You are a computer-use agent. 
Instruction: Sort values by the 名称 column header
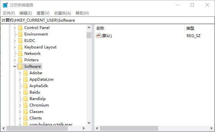coord(139,28)
